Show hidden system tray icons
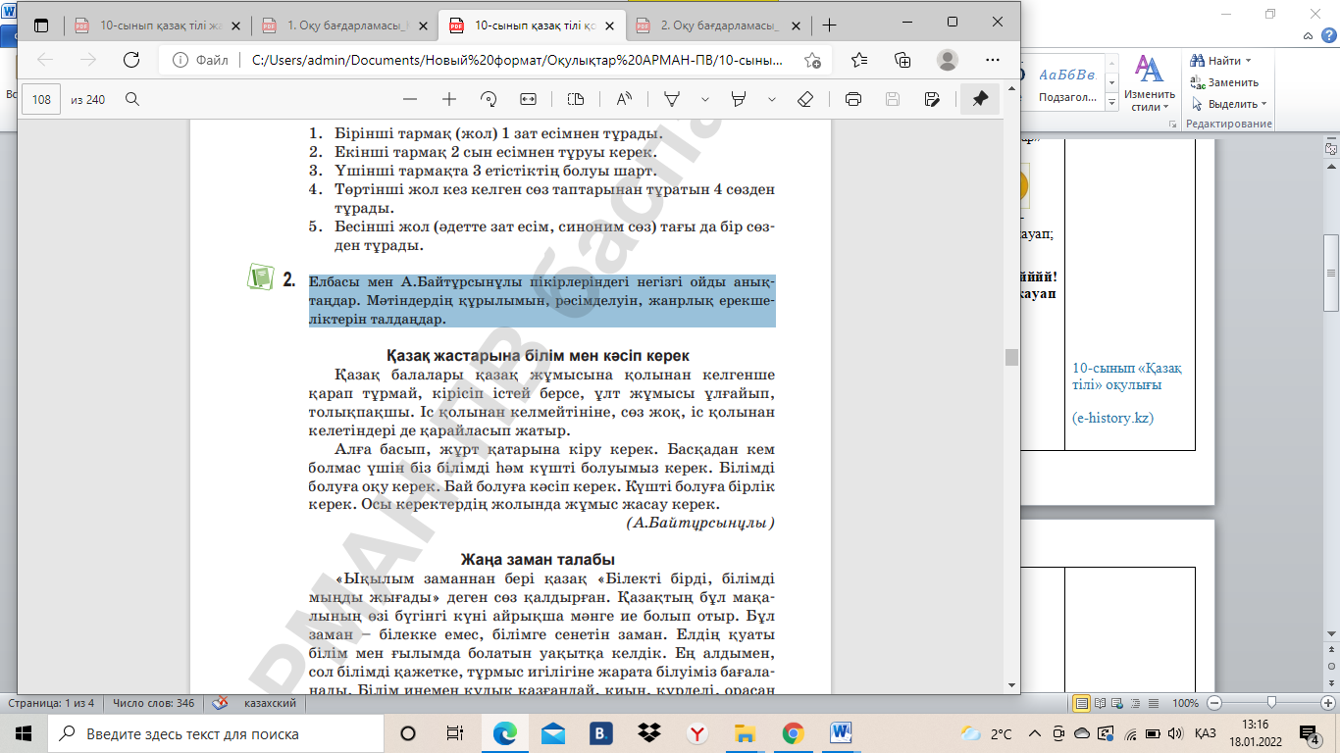This screenshot has height=753, width=1340. coord(1034,733)
